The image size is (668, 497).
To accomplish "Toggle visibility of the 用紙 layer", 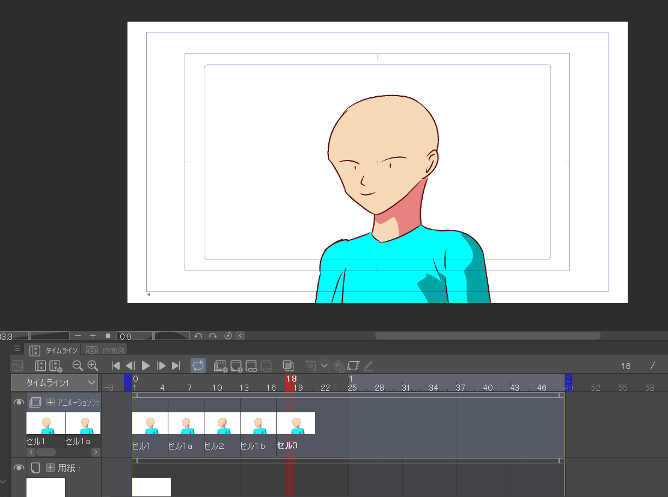I will click(x=18, y=468).
